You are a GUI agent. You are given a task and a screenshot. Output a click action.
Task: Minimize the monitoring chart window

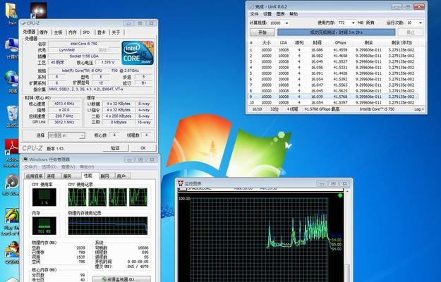322,183
